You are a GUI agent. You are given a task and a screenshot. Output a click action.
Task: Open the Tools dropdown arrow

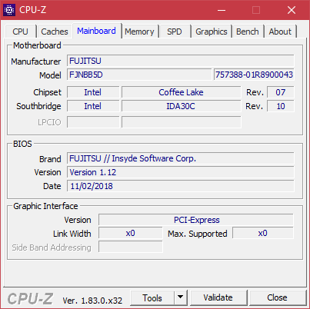coord(181,297)
